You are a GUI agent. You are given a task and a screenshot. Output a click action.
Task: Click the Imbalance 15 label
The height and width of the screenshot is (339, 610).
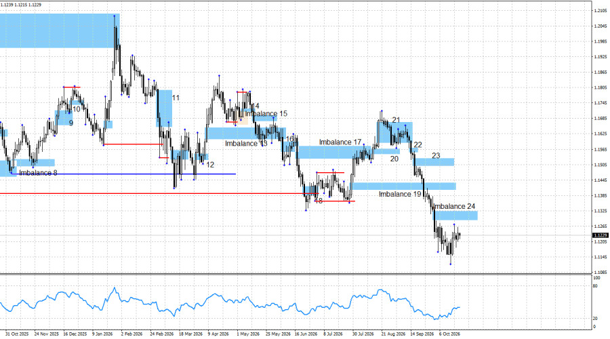pos(266,114)
